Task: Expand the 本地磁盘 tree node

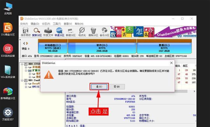Action: (26, 67)
